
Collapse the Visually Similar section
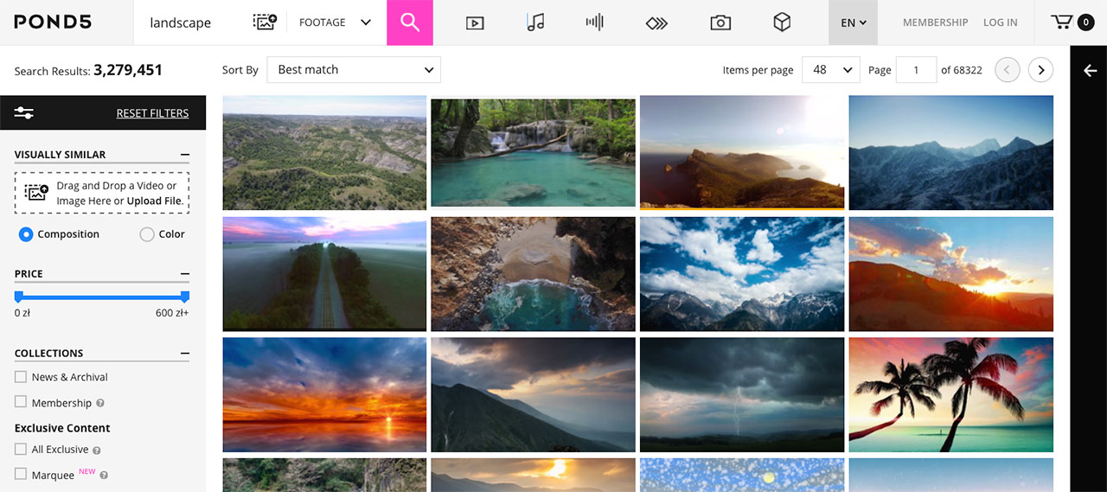185,155
